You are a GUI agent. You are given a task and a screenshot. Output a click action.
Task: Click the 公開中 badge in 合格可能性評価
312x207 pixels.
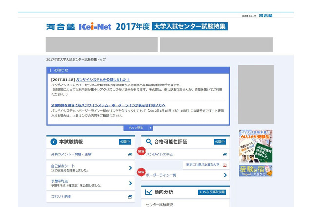(220, 142)
